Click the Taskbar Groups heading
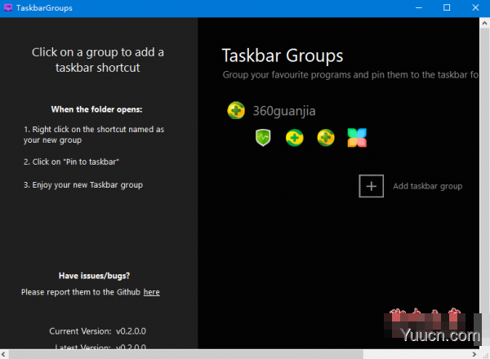Viewport: 490px width, 359px height. [x=283, y=55]
